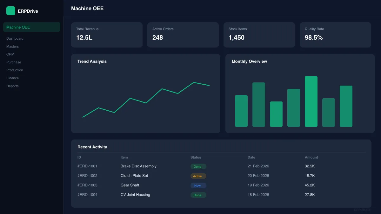Toggle the Done status badge on ERD-1001
The image size is (381, 214).
pos(198,166)
